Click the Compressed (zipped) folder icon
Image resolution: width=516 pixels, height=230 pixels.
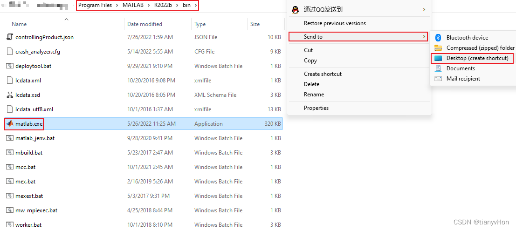(438, 48)
